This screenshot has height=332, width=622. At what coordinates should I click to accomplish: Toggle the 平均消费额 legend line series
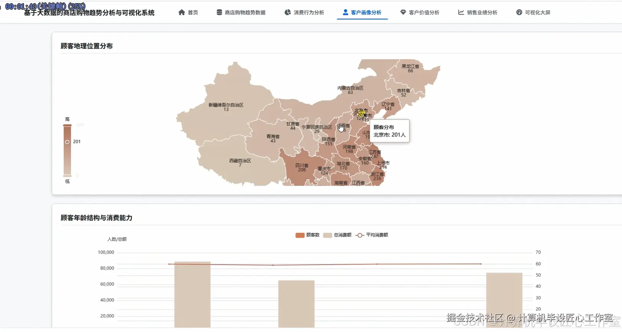coord(372,235)
